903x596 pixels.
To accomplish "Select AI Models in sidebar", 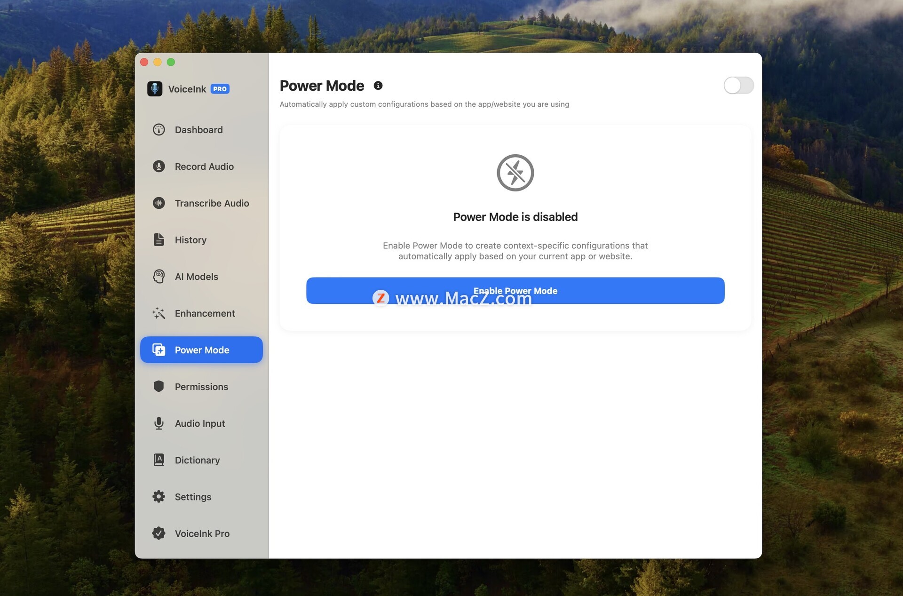I will [201, 277].
